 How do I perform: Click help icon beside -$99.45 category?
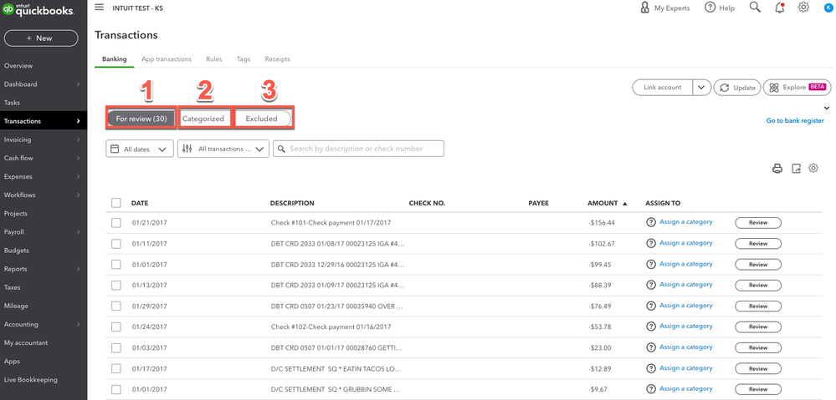(650, 264)
